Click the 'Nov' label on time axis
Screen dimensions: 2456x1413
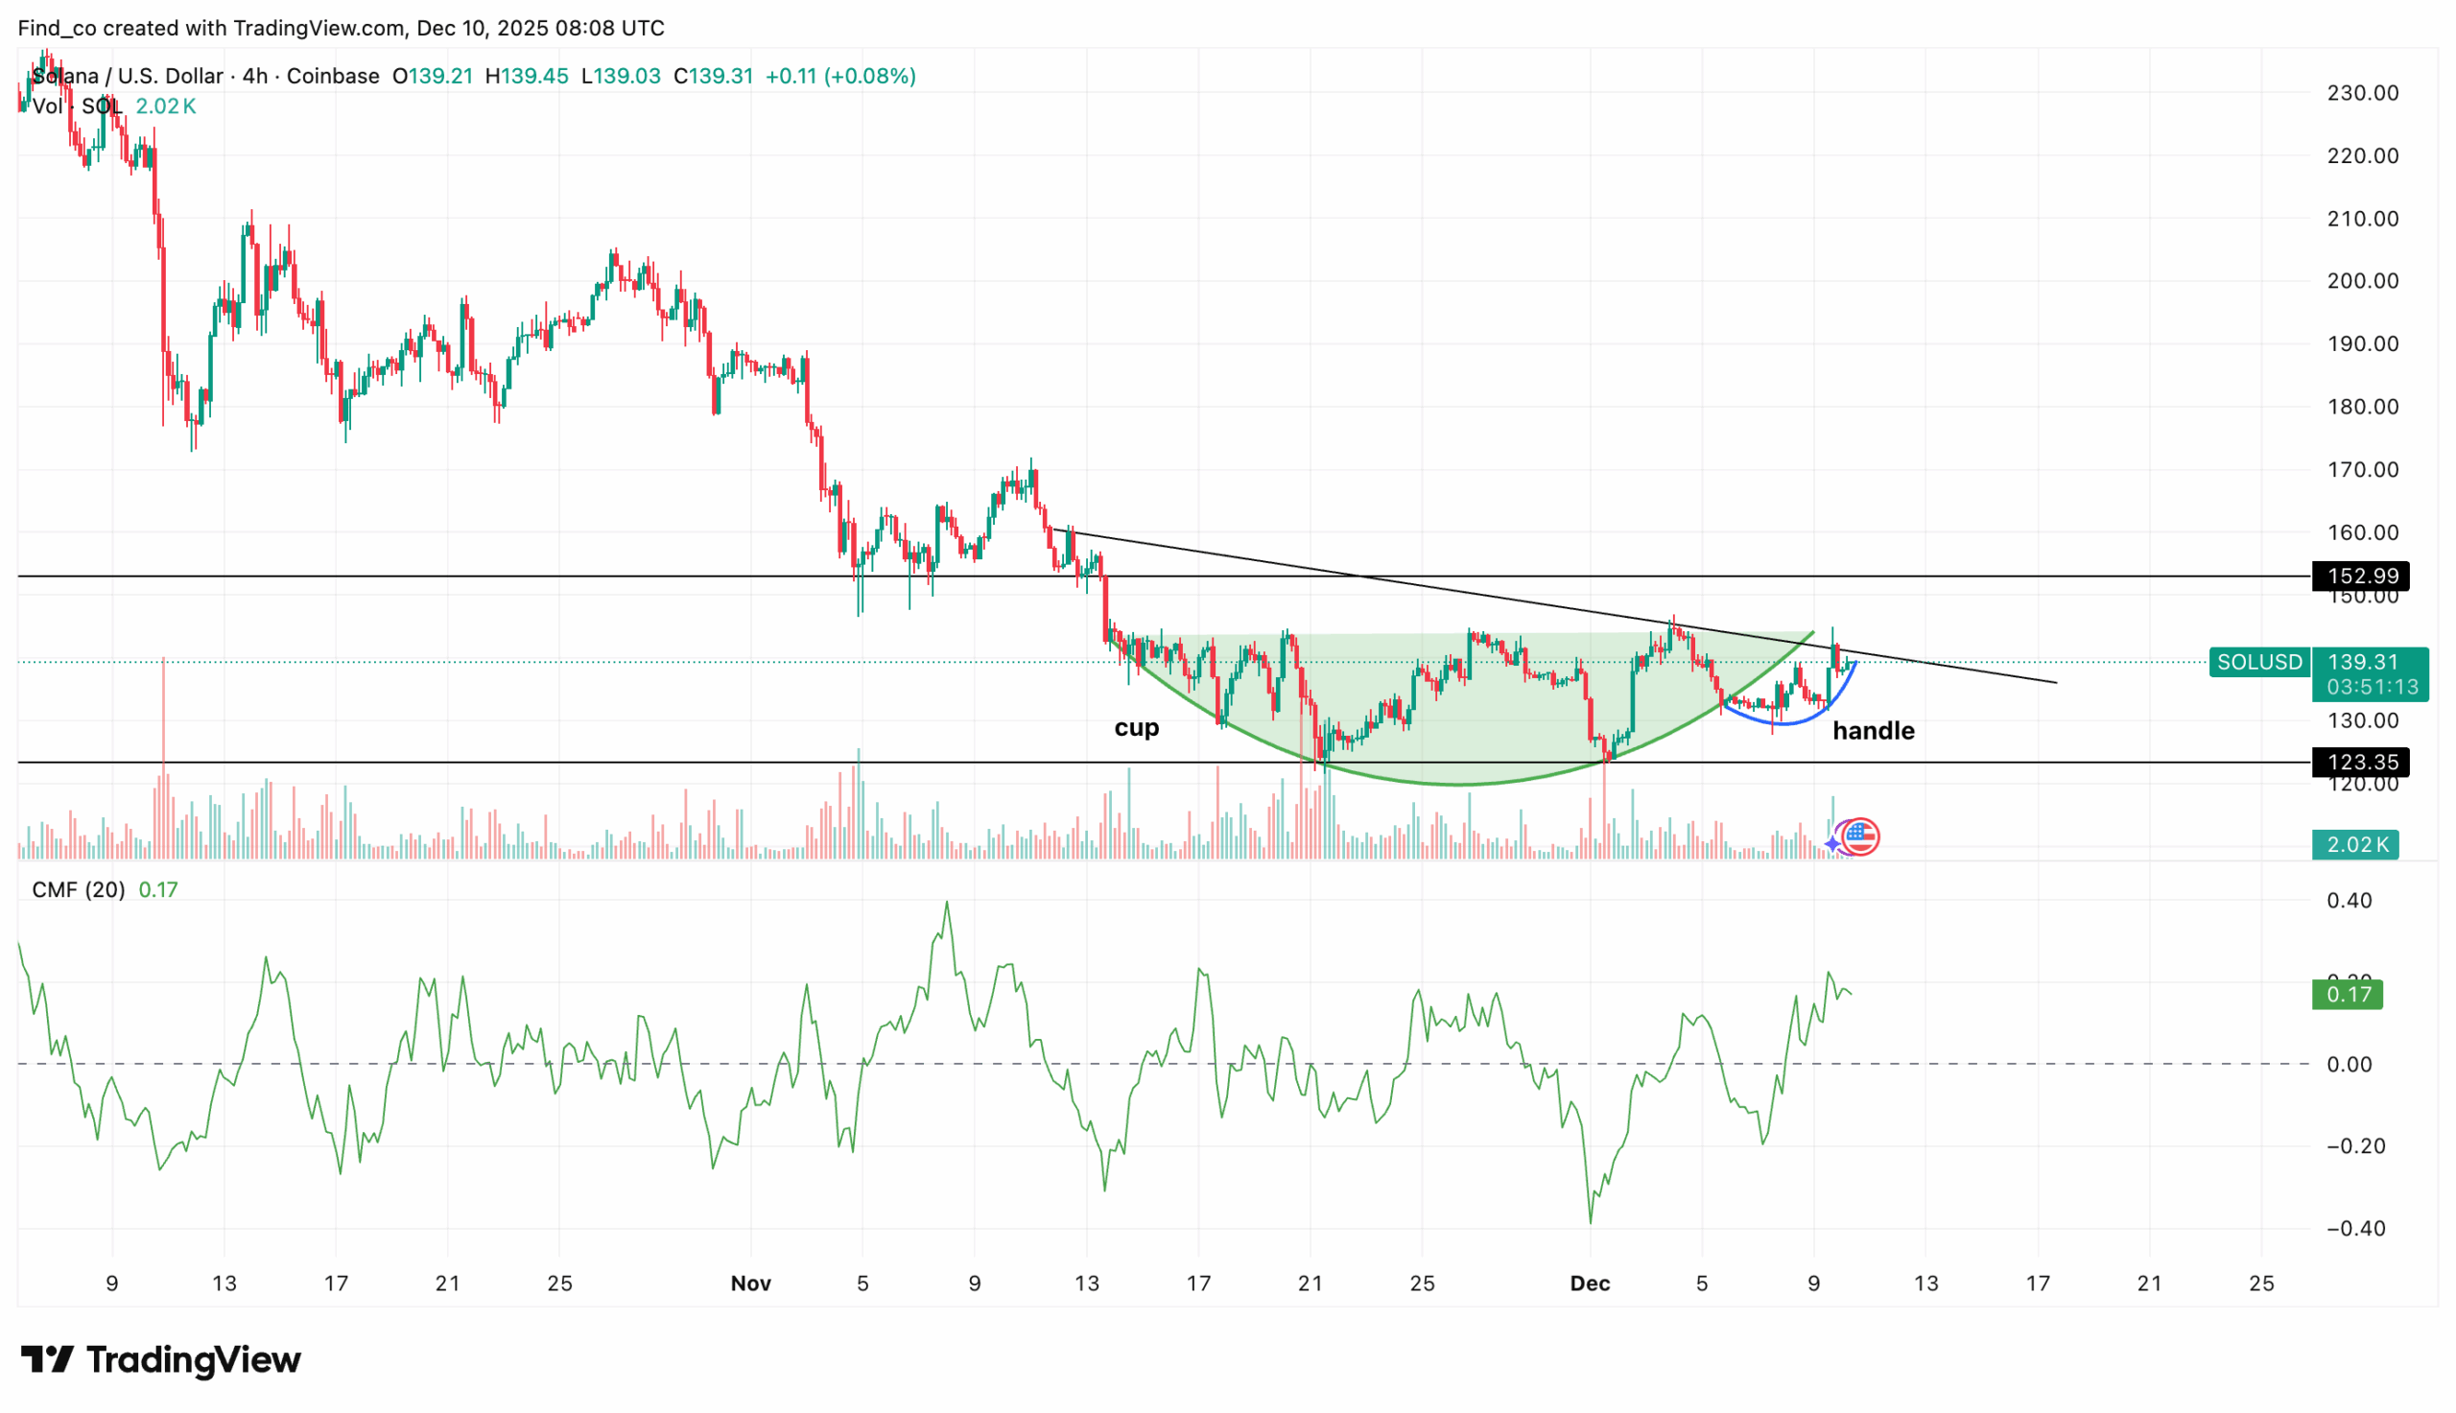point(750,1283)
